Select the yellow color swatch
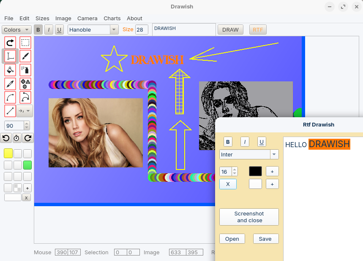 [8, 153]
